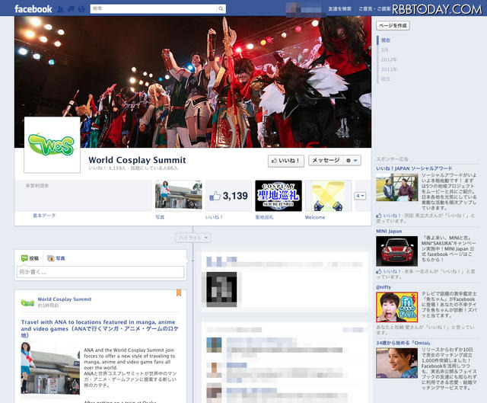Viewport: 487px width, 403px height.
Task: Open the 3,139 likes thumbs-up tile
Action: (228, 196)
